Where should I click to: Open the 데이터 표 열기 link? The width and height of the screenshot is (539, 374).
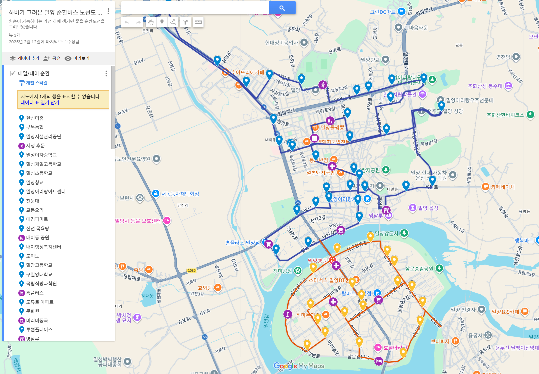tap(35, 103)
